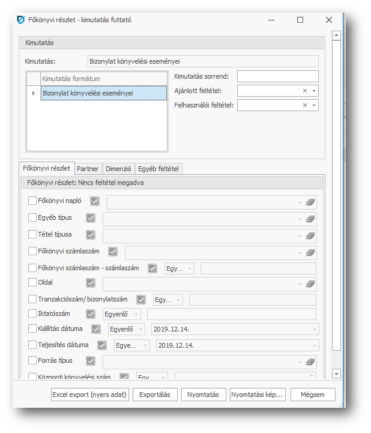This screenshot has height=433, width=371.
Task: Click the vertical scrollbar down arrow
Action: pyautogui.click(x=336, y=374)
